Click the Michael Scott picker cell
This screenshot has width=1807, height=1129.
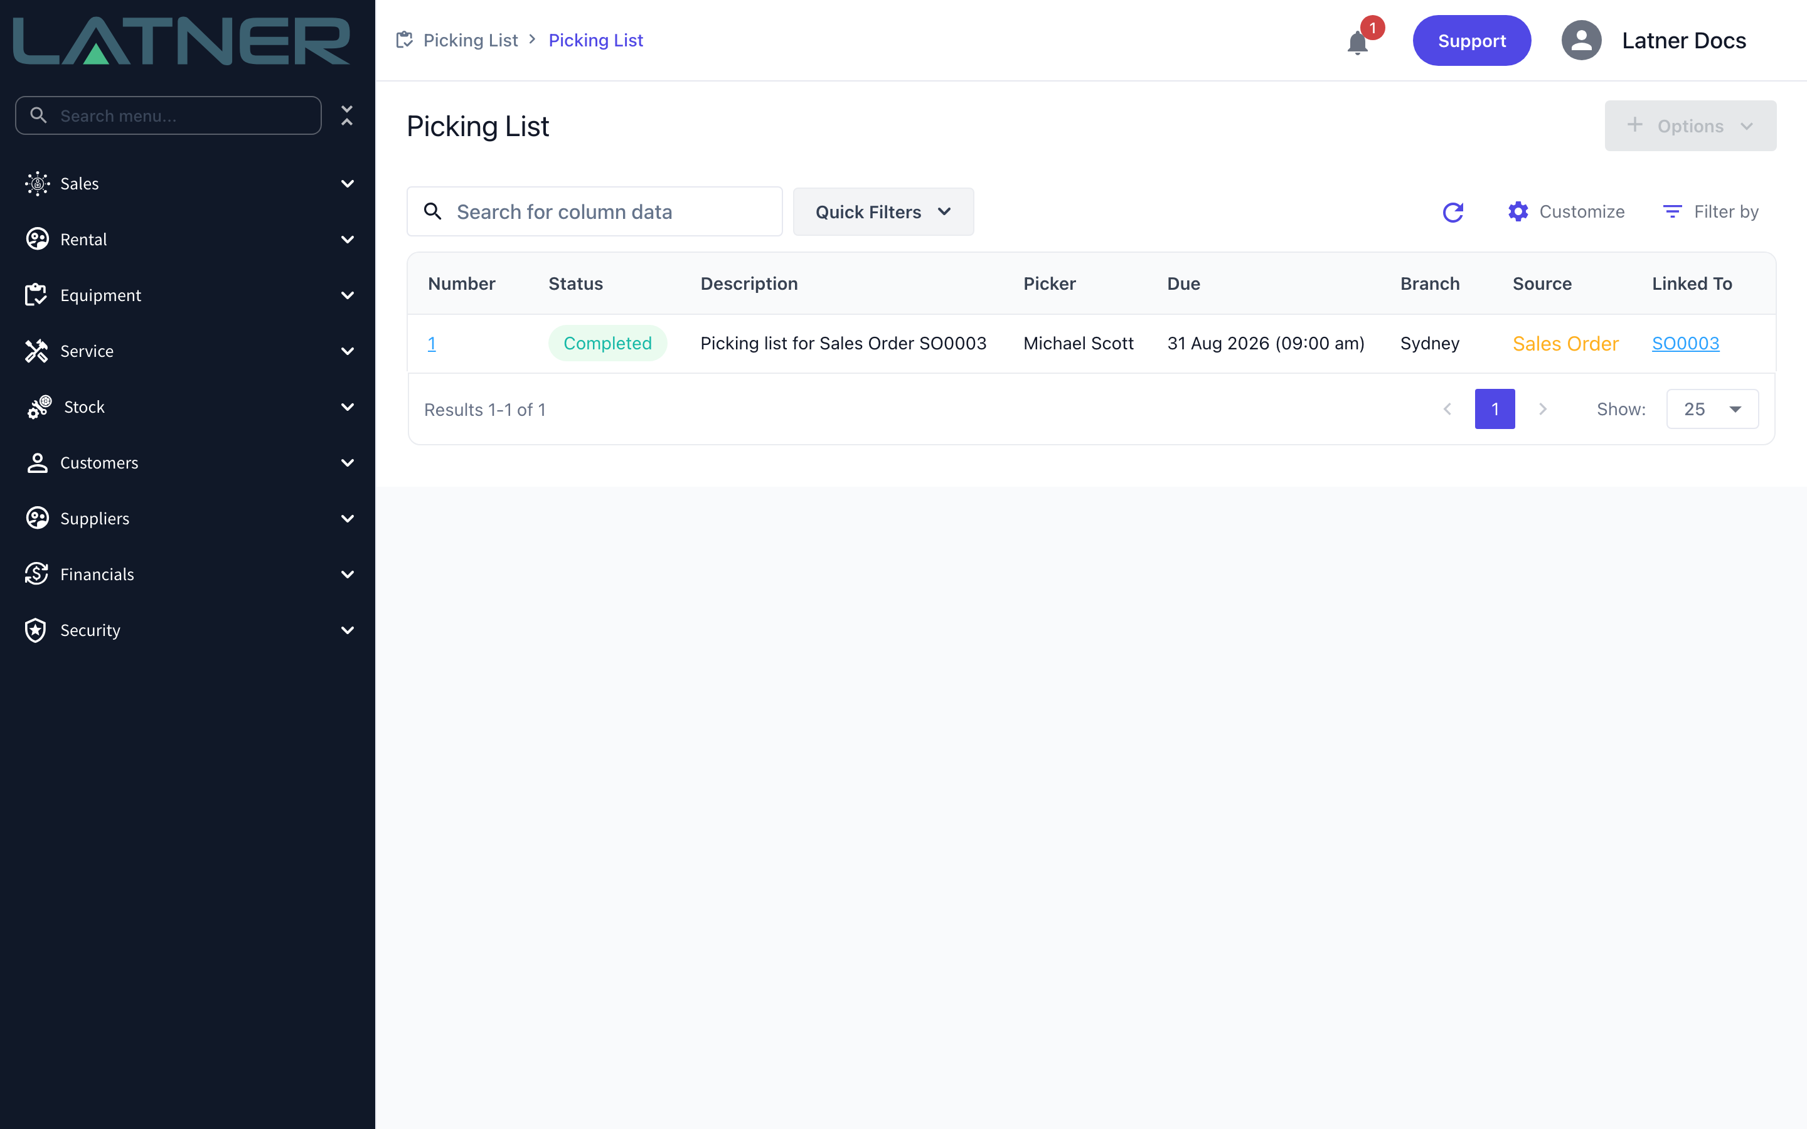tap(1078, 344)
